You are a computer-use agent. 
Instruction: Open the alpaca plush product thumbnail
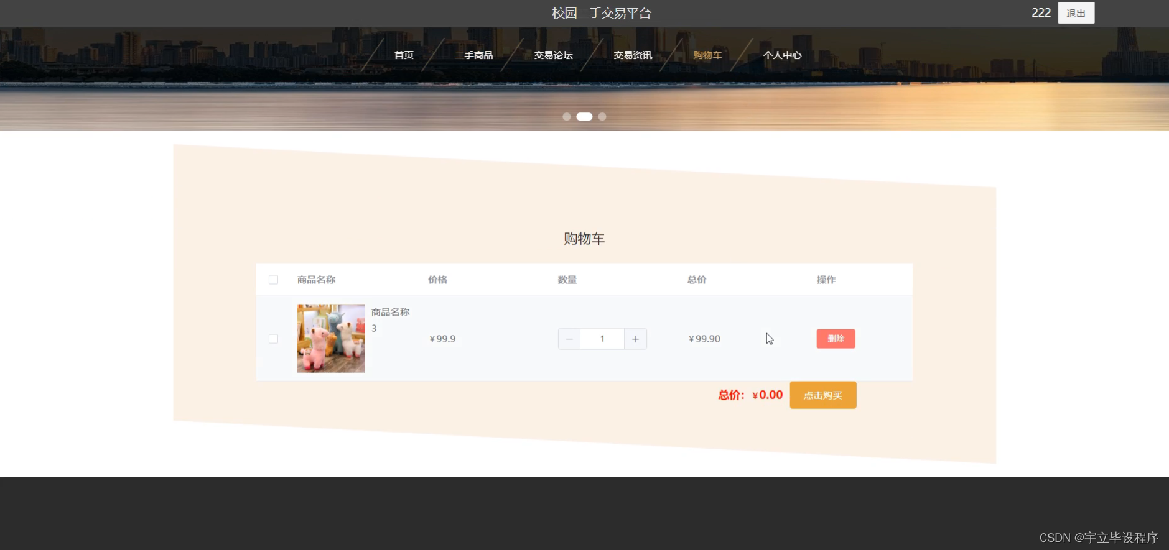pyautogui.click(x=331, y=339)
